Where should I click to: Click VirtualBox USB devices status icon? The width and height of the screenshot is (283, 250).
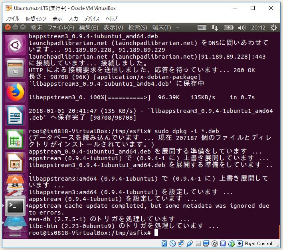[189, 244]
